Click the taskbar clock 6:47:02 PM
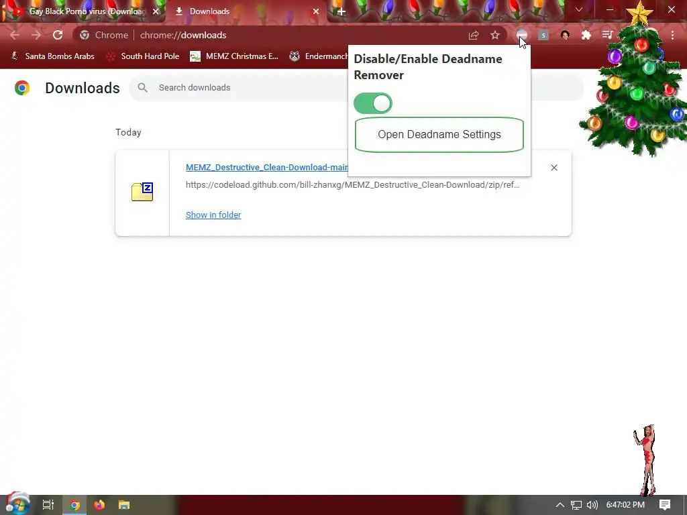Screen dimensions: 687x515 click(625, 505)
